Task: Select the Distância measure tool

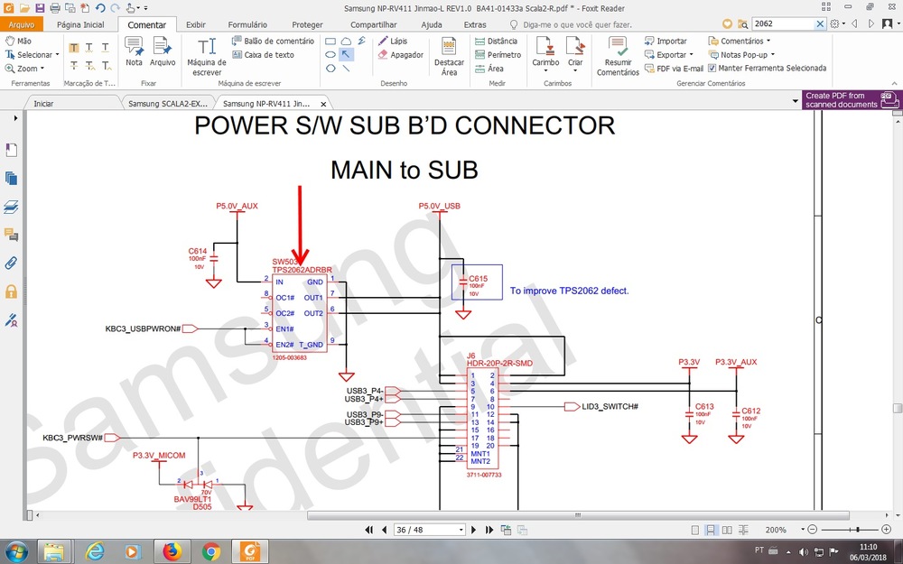Action: [496, 41]
